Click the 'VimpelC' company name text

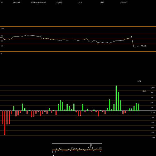pos(124,2)
